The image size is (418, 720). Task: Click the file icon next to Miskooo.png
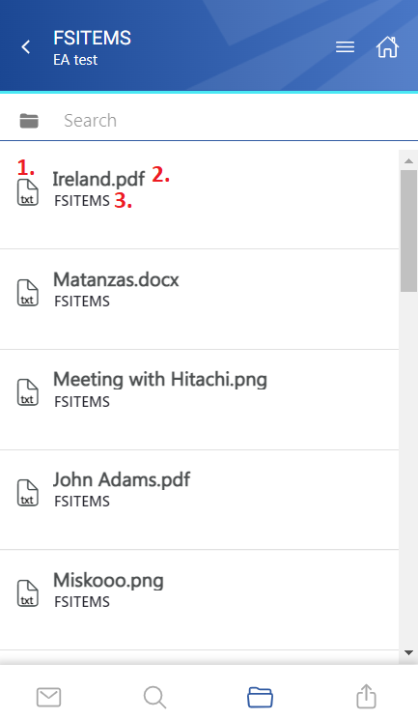point(28,593)
